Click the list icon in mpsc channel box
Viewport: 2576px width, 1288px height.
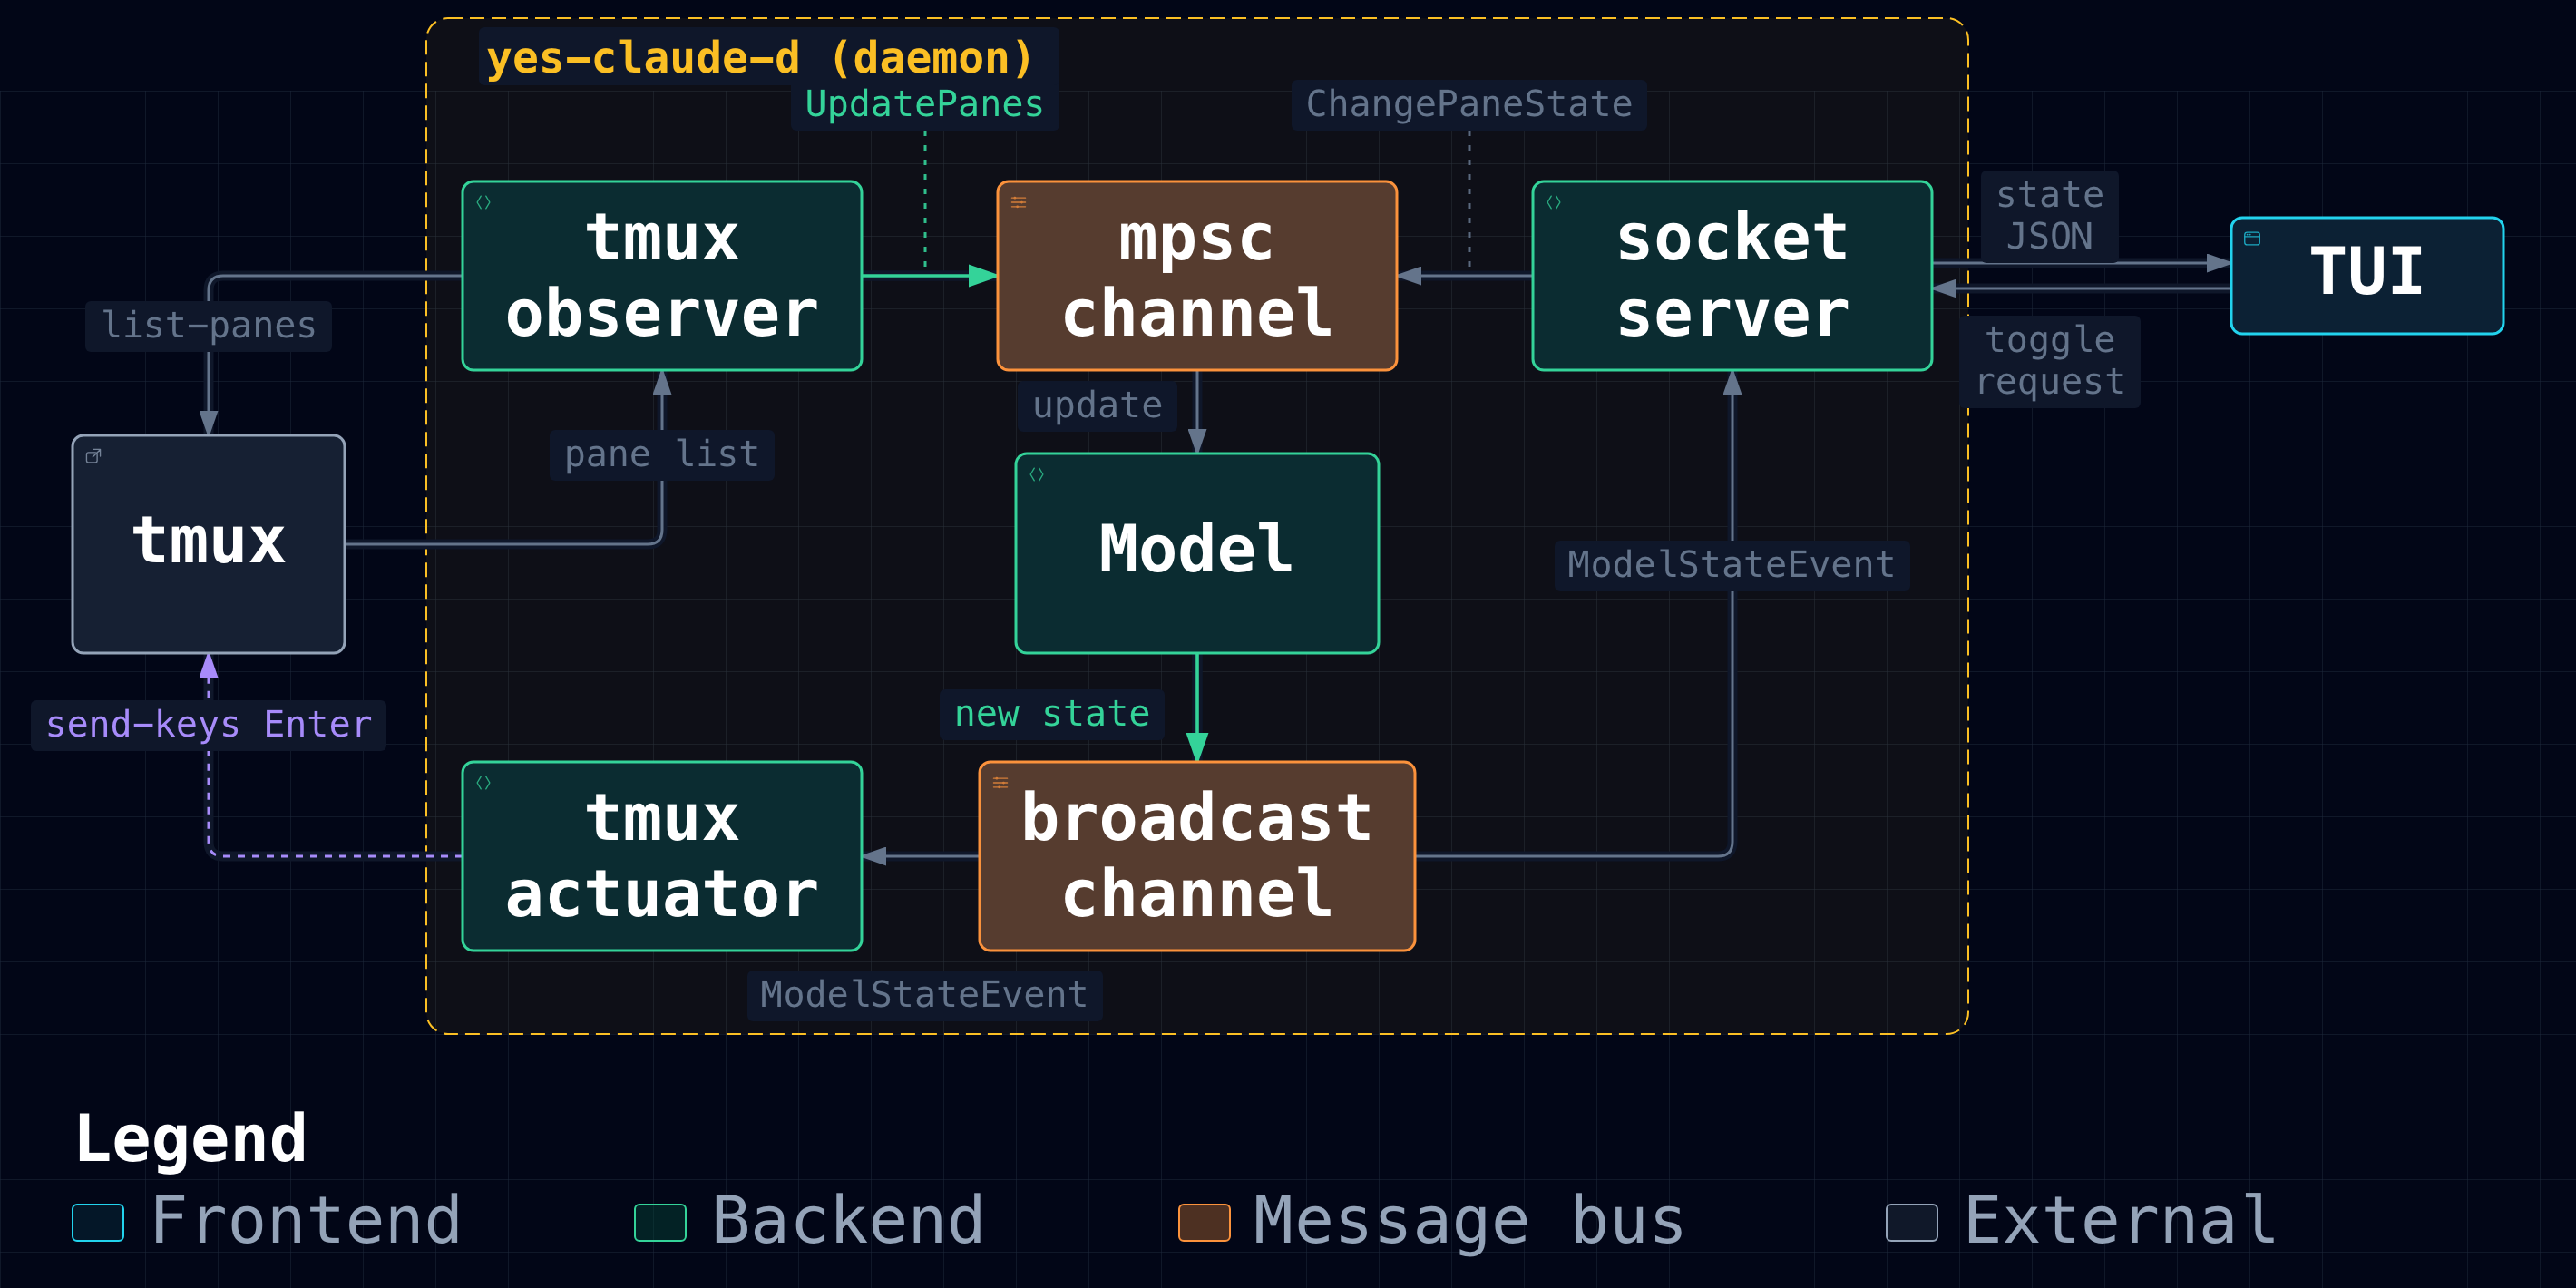1019,202
